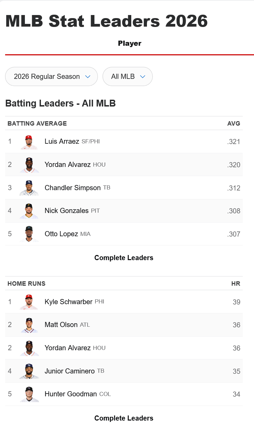Open Junior Caminero's name link

(x=70, y=371)
